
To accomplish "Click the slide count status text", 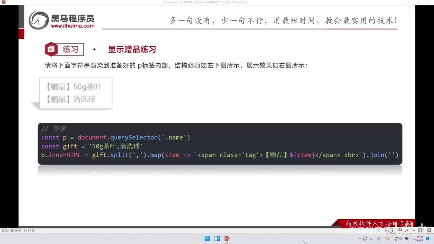I will 18,231.
